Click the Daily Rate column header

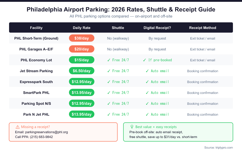[x=82, y=28]
